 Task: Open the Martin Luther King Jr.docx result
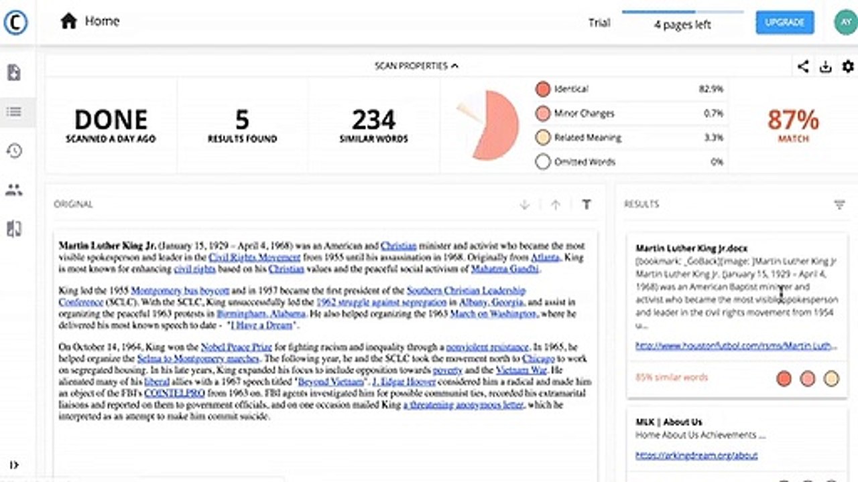pos(692,248)
